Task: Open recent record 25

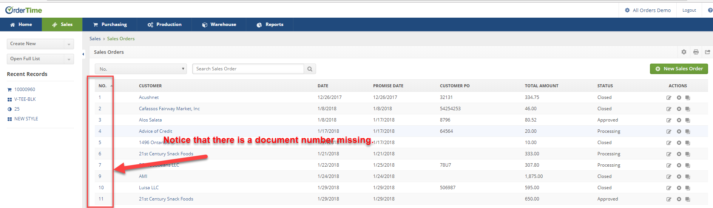Action: point(17,109)
